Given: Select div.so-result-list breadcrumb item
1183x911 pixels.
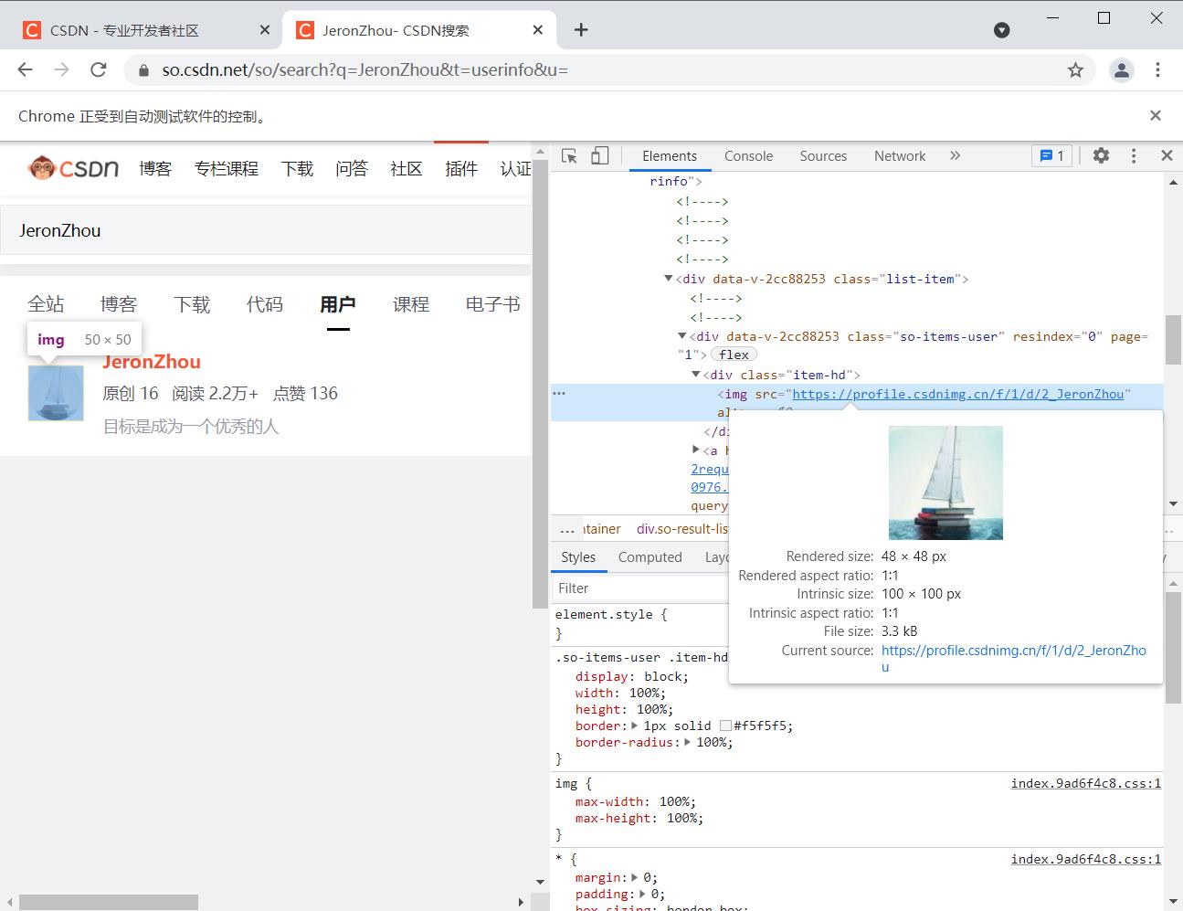Looking at the screenshot, I should click(682, 529).
